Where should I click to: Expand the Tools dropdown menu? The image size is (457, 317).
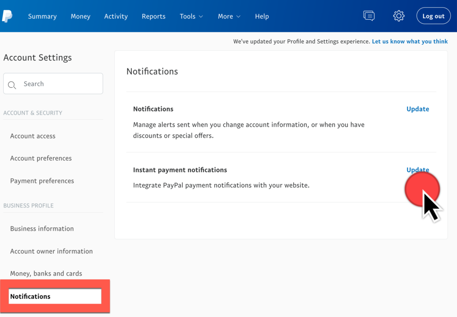click(x=191, y=17)
